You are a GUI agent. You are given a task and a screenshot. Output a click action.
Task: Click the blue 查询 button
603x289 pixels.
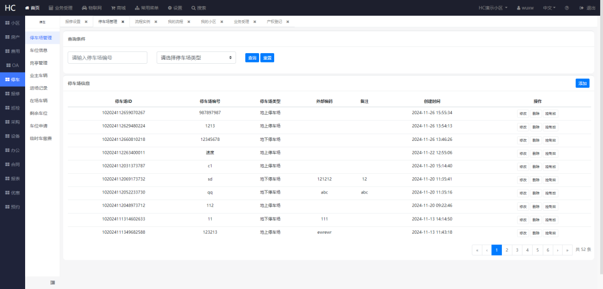pos(252,58)
